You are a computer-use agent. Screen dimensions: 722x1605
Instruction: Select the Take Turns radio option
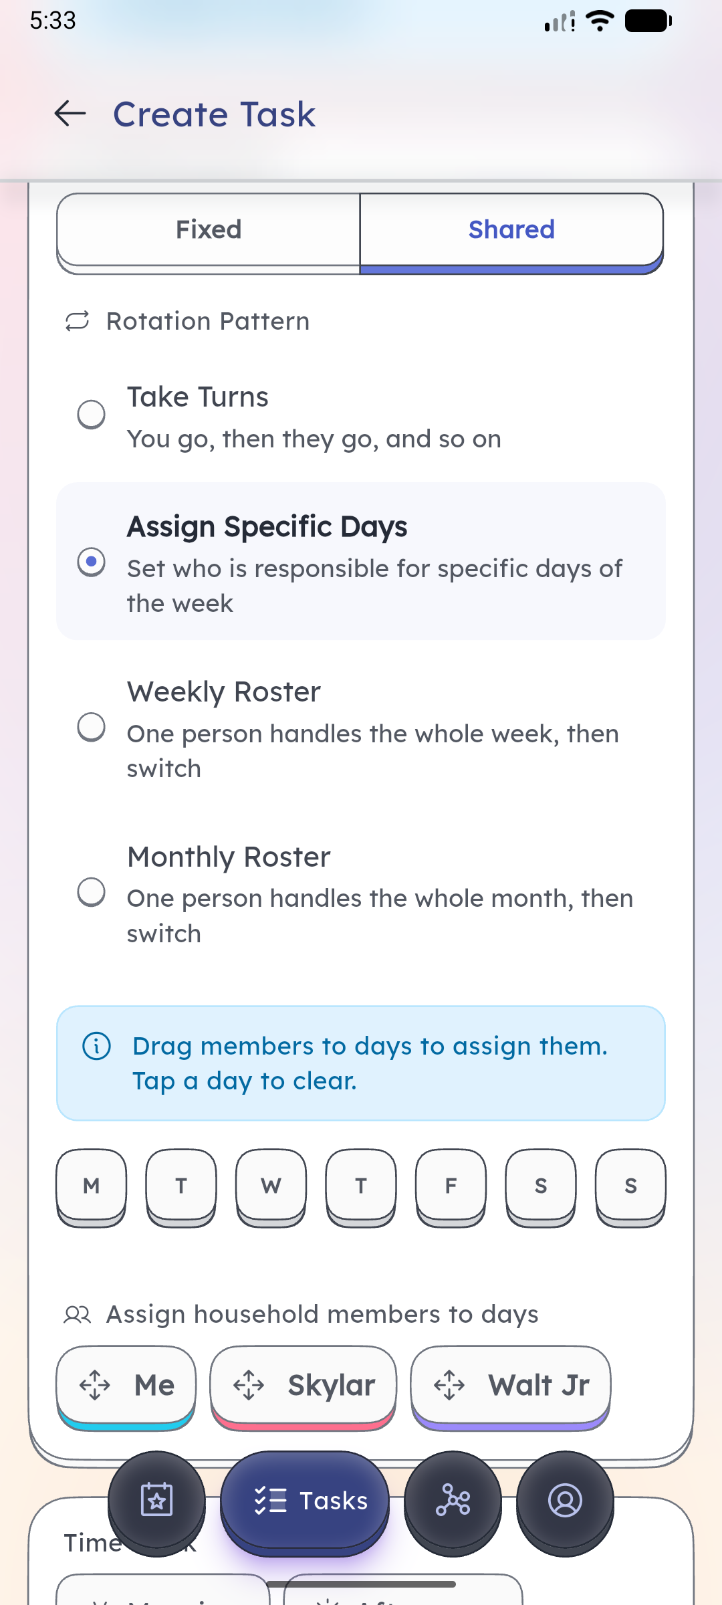[x=92, y=415]
